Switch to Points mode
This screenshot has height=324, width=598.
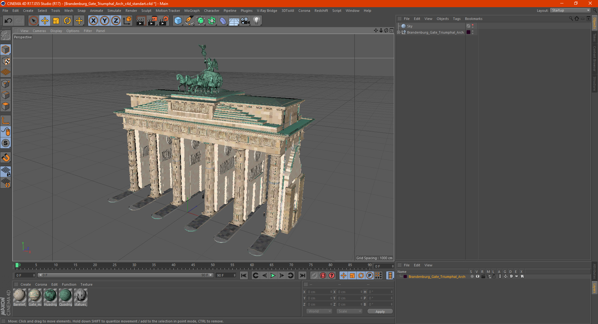(6, 84)
